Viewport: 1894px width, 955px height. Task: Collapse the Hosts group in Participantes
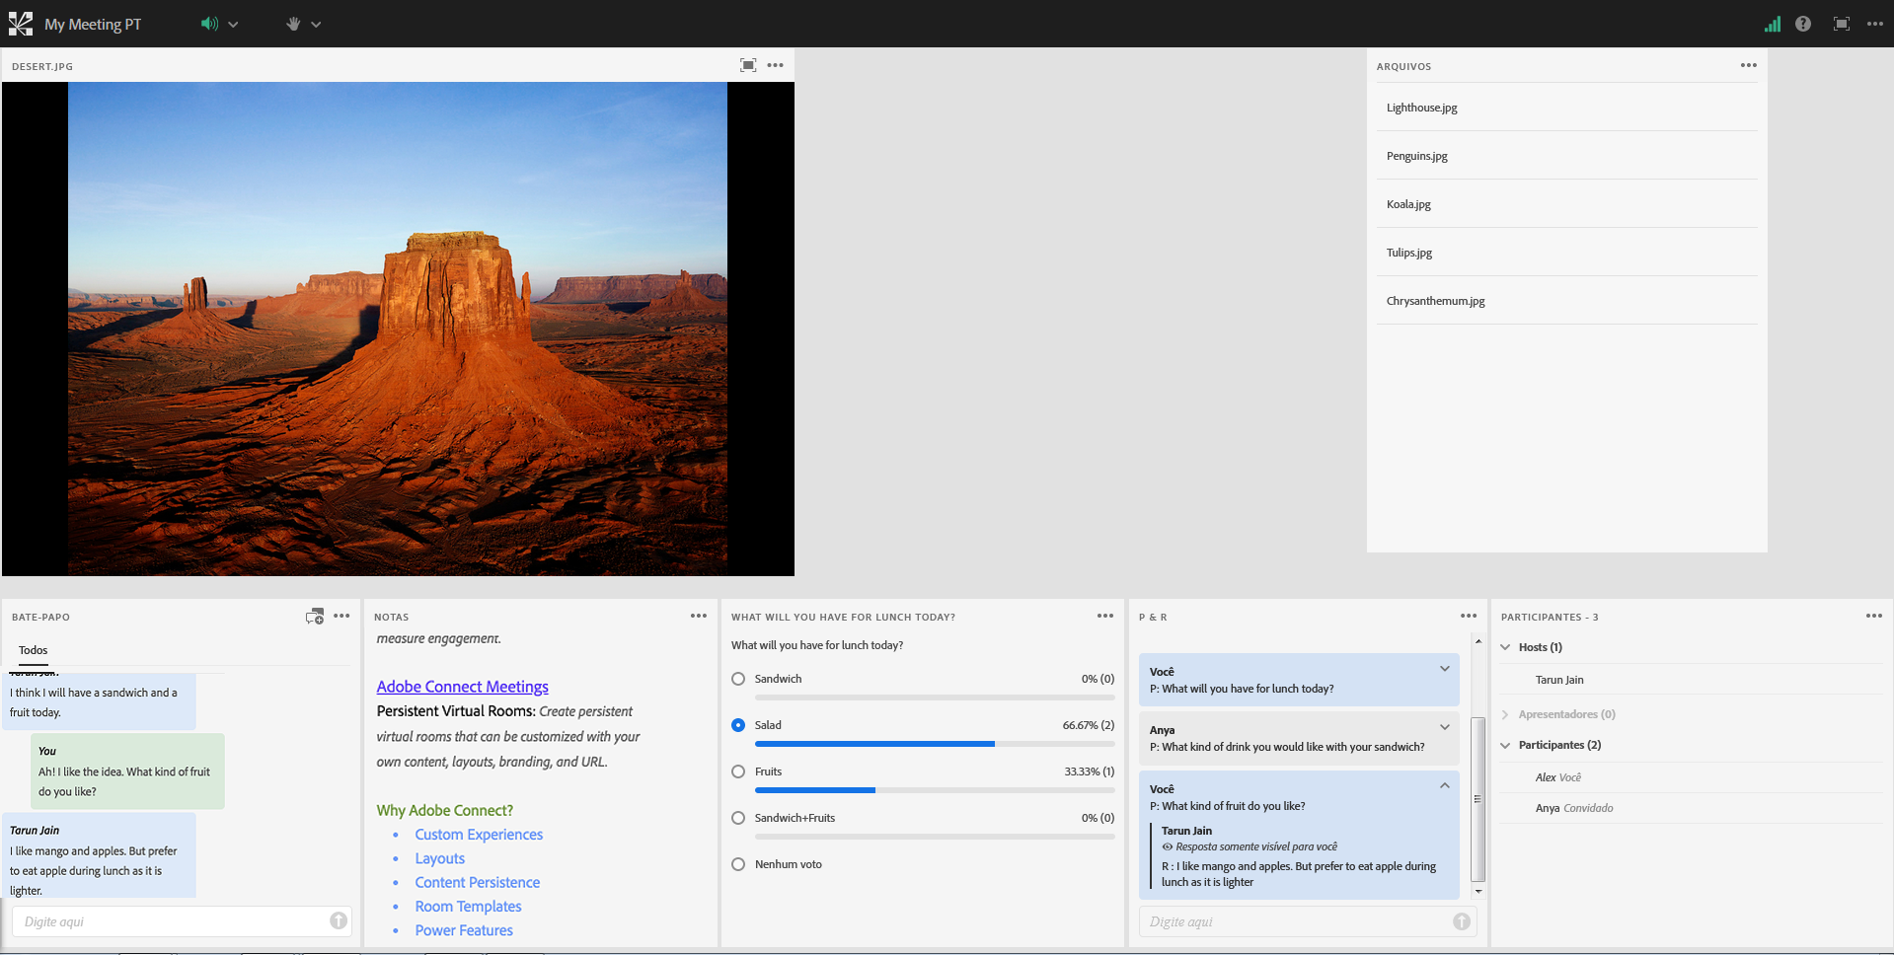[x=1504, y=646]
